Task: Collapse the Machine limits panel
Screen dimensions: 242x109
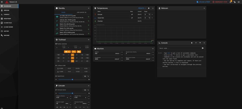Action: pyautogui.click(x=153, y=49)
